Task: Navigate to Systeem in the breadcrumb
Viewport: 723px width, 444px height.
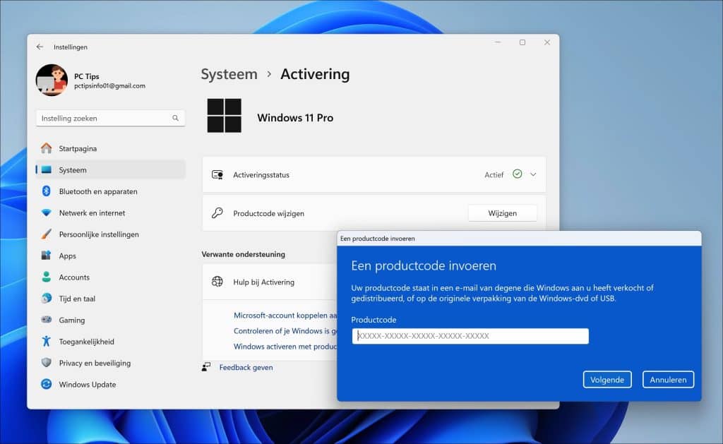Action: tap(229, 74)
